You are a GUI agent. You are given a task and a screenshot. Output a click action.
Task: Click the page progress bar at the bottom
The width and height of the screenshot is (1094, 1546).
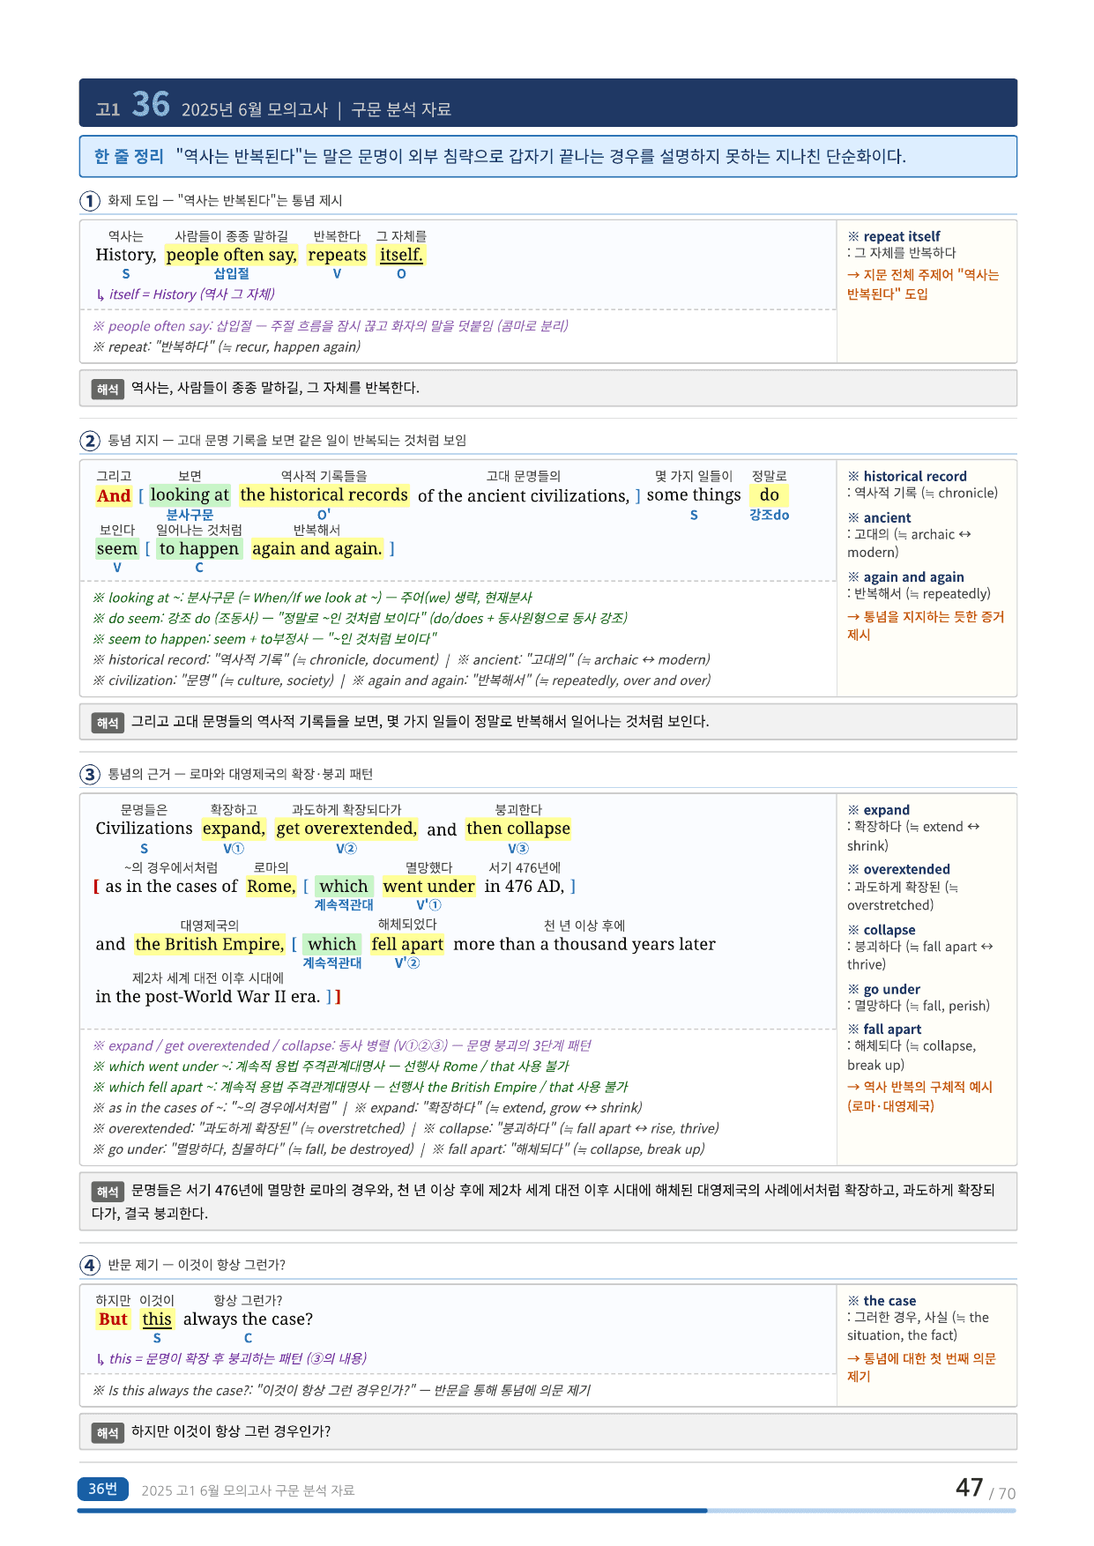[547, 1511]
